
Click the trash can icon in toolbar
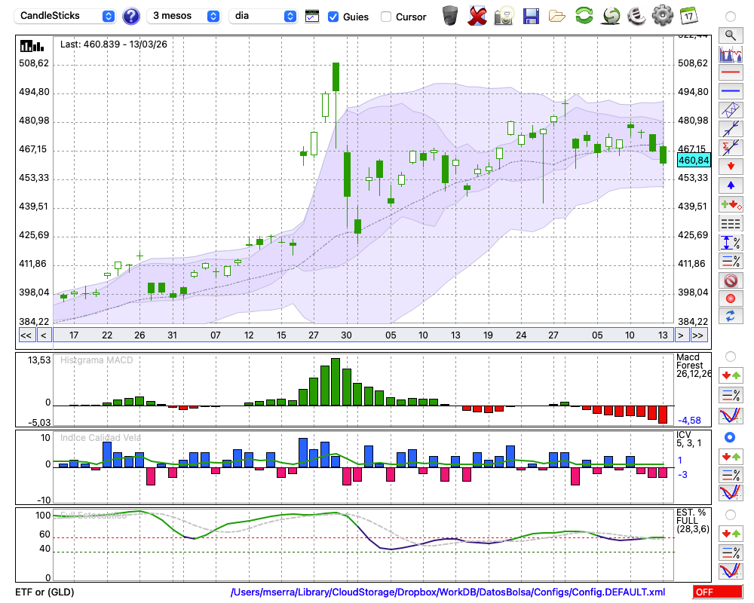pyautogui.click(x=450, y=15)
